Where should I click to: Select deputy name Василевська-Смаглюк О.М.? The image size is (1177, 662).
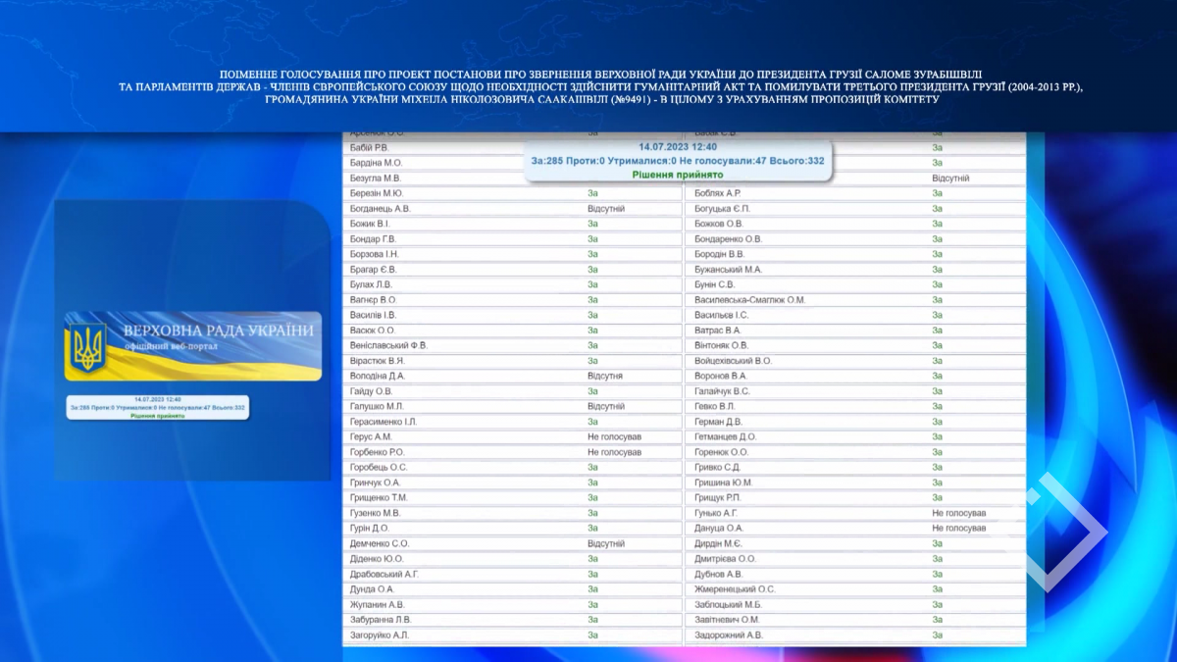(x=749, y=300)
